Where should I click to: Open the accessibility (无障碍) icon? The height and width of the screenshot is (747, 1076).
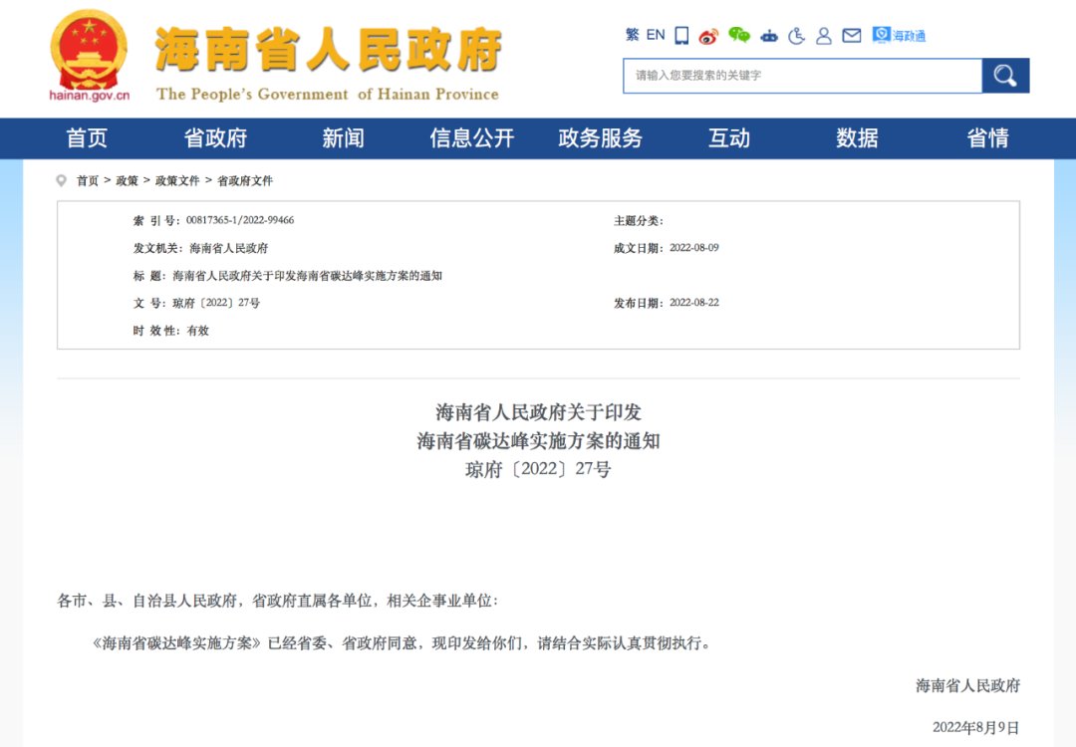tap(797, 35)
